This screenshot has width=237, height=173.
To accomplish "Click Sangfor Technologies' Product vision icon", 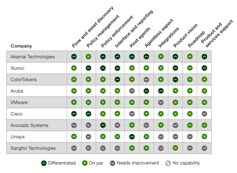I will tap(175, 148).
